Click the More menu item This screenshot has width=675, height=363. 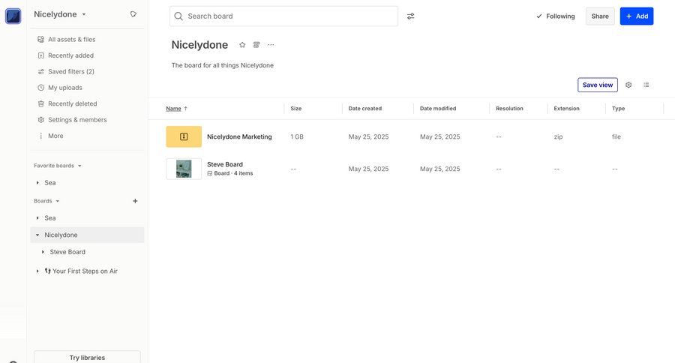click(55, 136)
